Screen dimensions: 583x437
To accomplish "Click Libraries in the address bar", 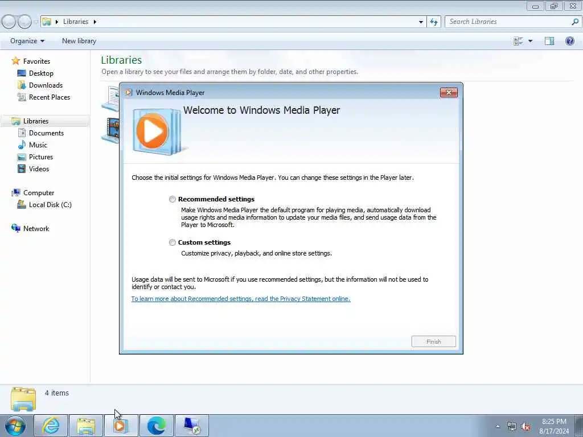I will pyautogui.click(x=76, y=22).
